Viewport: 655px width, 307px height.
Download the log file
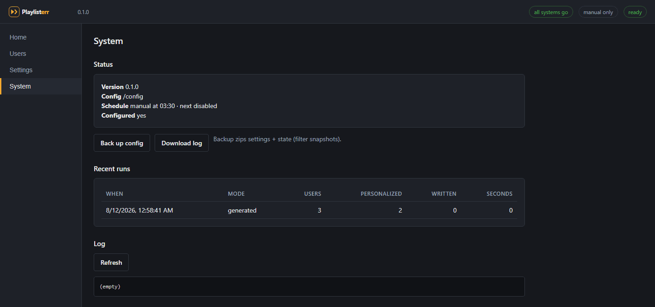coord(181,143)
